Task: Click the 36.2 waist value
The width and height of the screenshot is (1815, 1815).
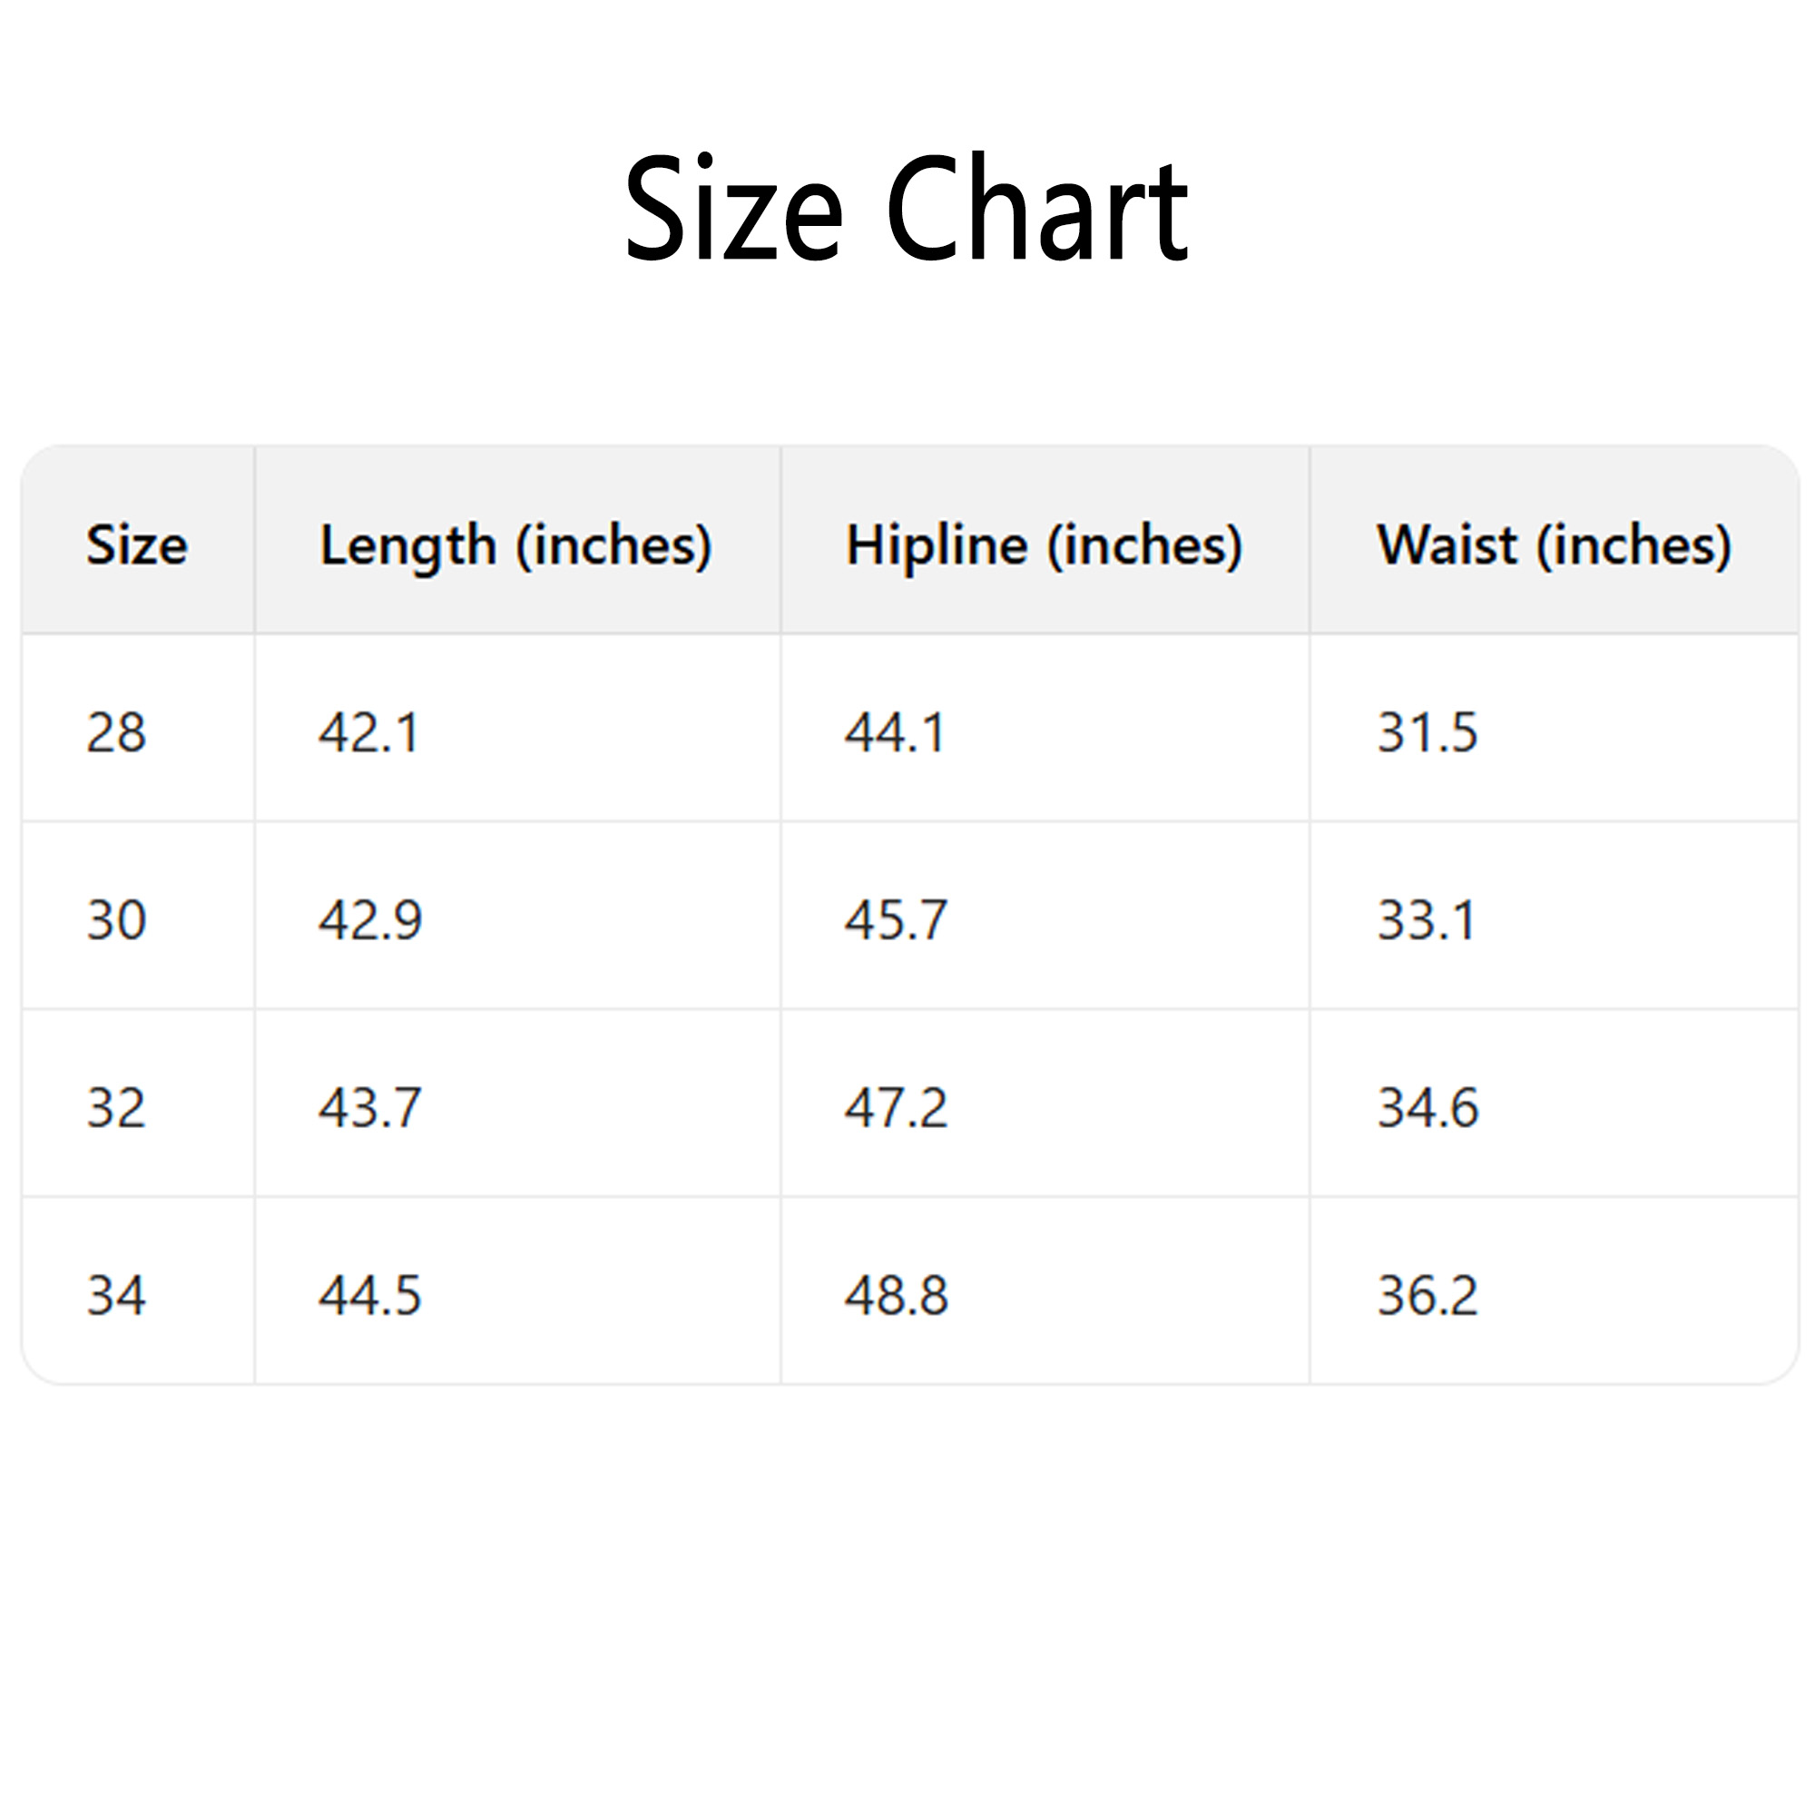Action: coord(1427,1295)
